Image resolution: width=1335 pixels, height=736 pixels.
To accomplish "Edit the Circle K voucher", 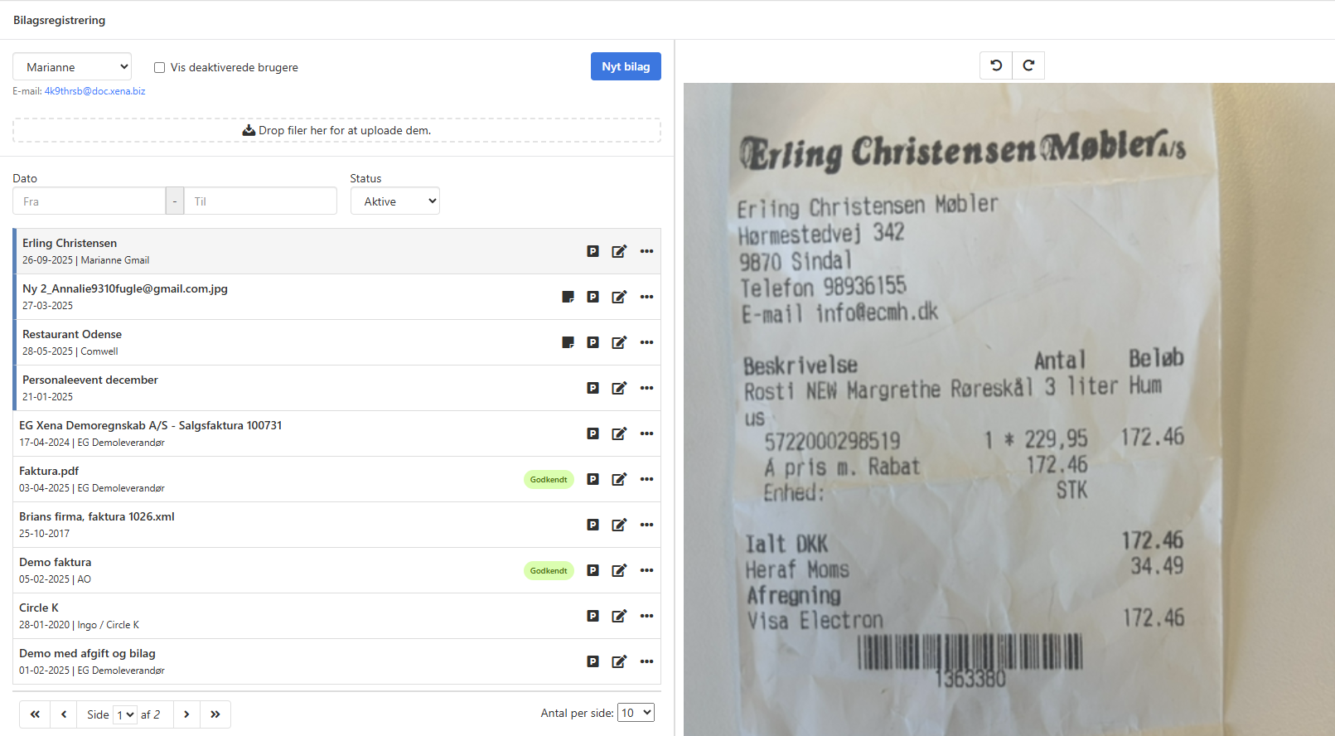I will coord(619,616).
